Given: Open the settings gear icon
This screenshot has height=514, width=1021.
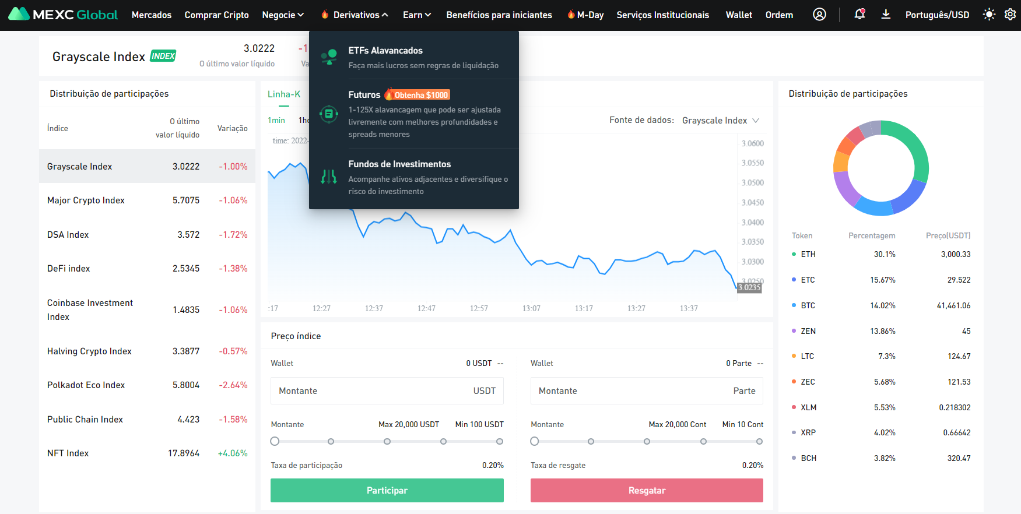Looking at the screenshot, I should 1010,15.
